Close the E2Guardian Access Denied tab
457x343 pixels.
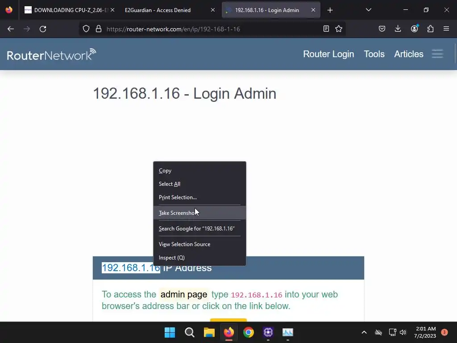(213, 10)
